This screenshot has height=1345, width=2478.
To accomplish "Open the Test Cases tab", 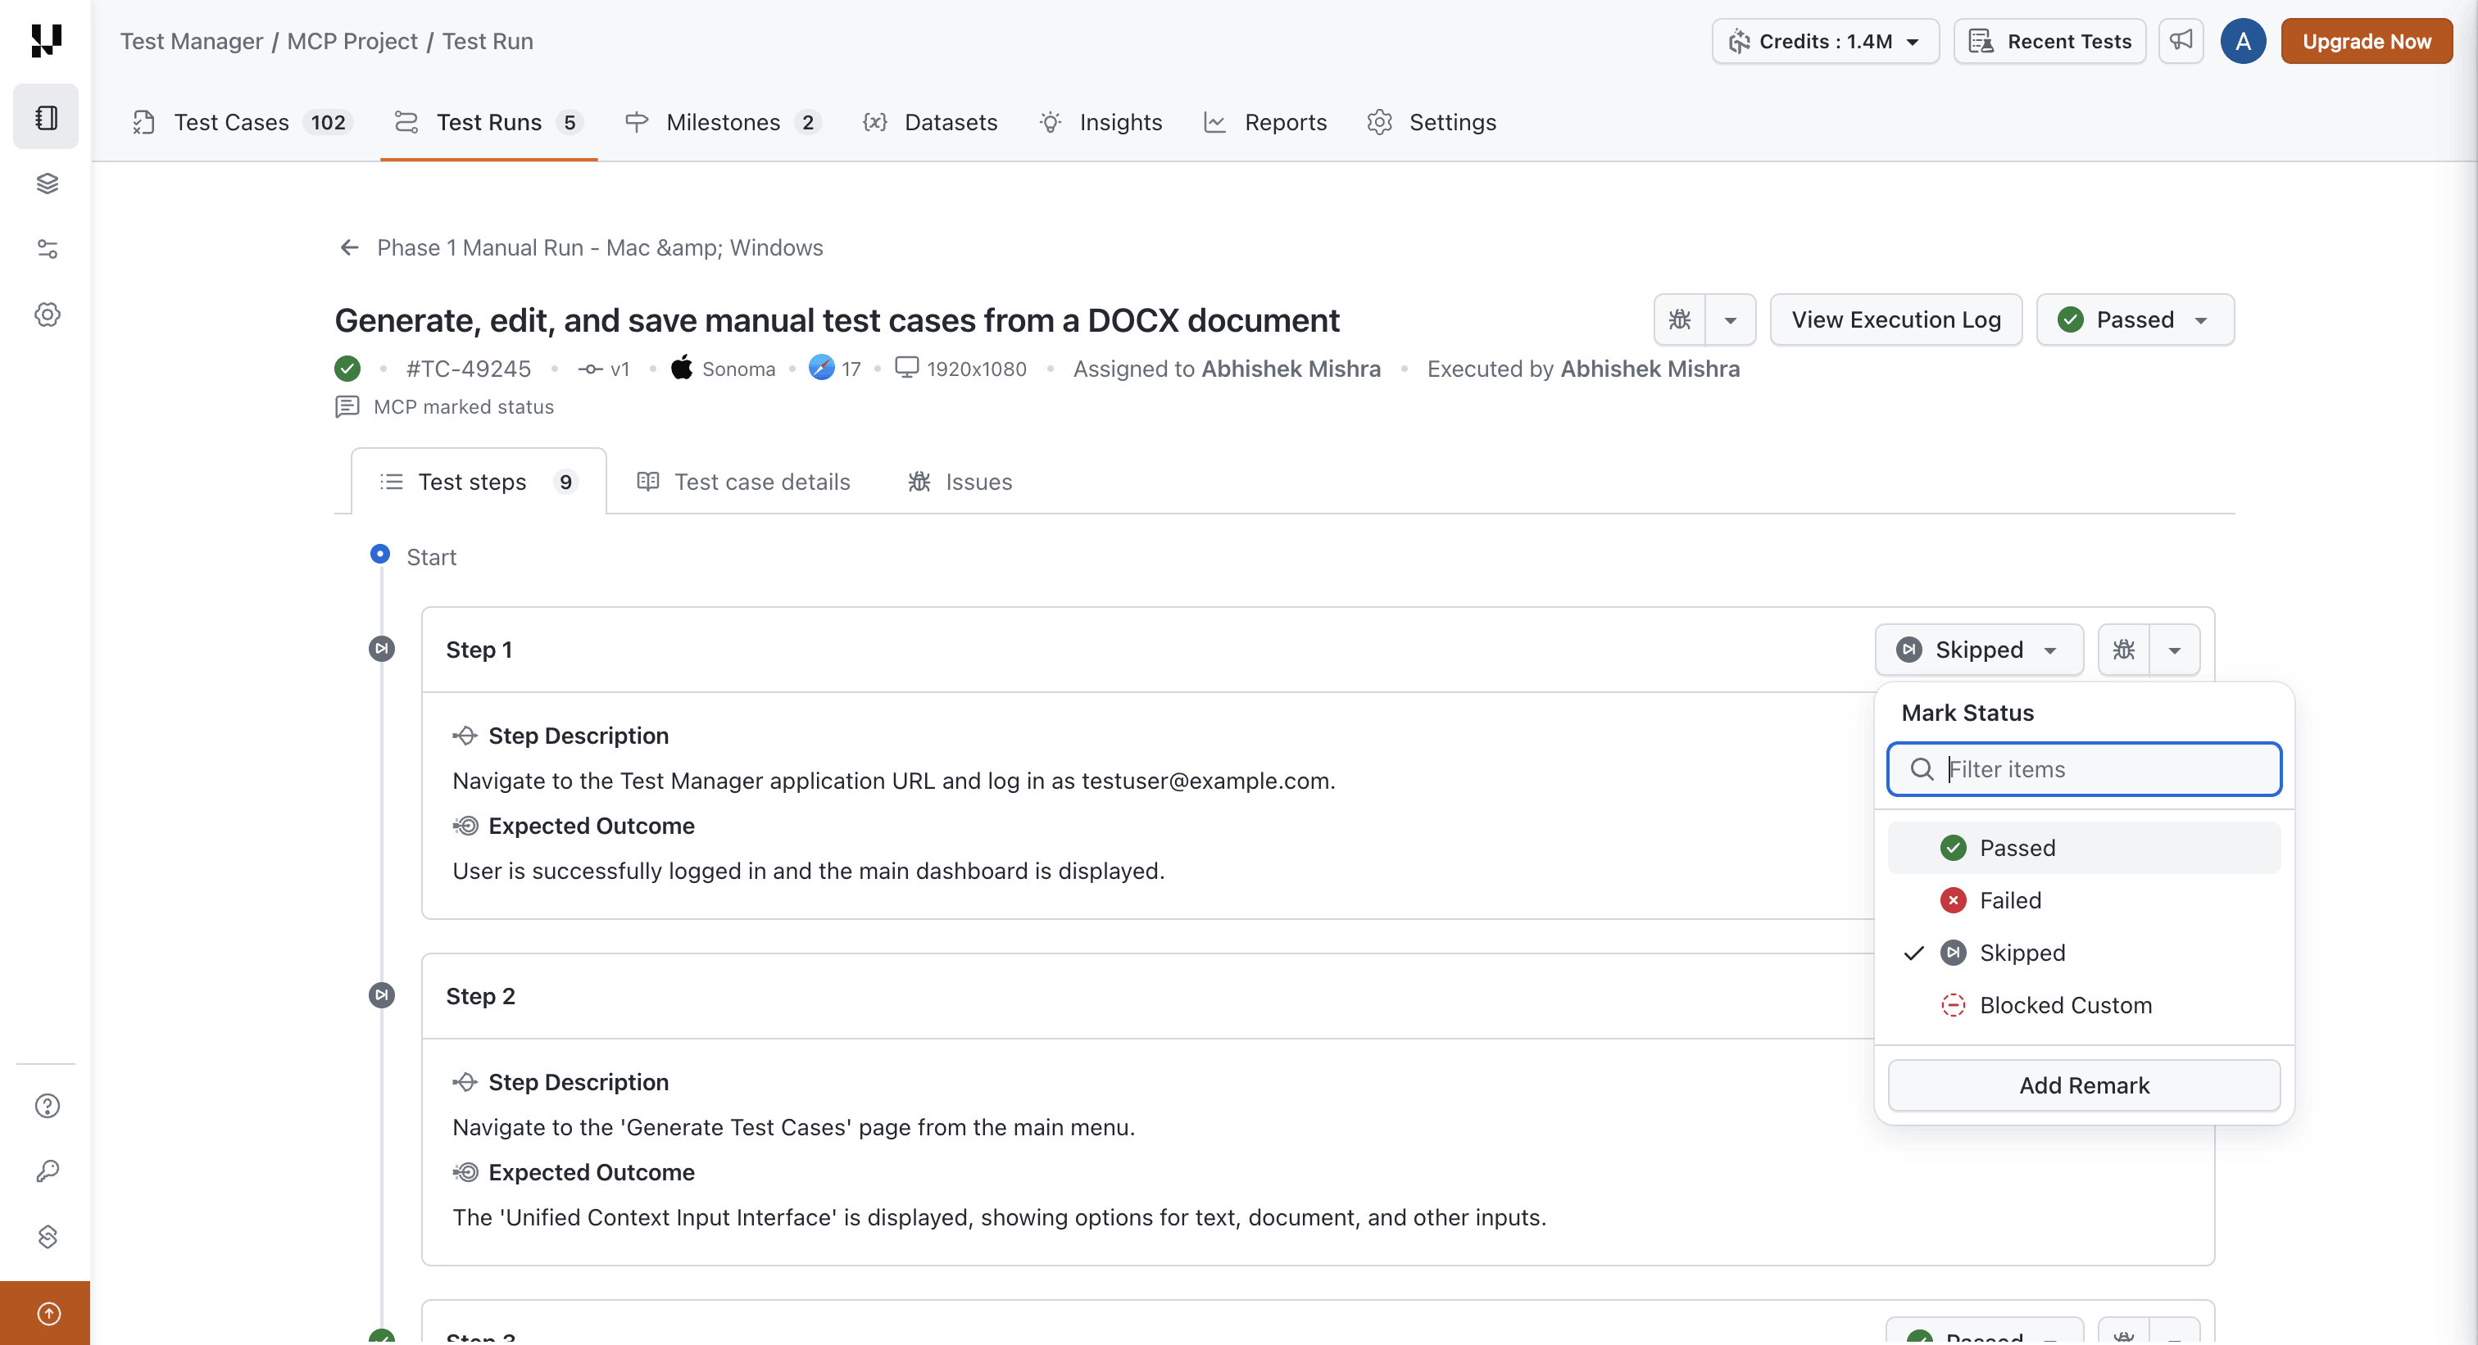I will tap(243, 122).
